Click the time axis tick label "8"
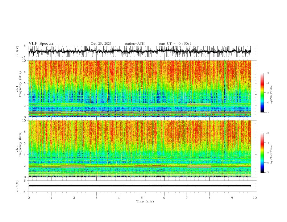This screenshot has width=287, height=222. (209, 198)
